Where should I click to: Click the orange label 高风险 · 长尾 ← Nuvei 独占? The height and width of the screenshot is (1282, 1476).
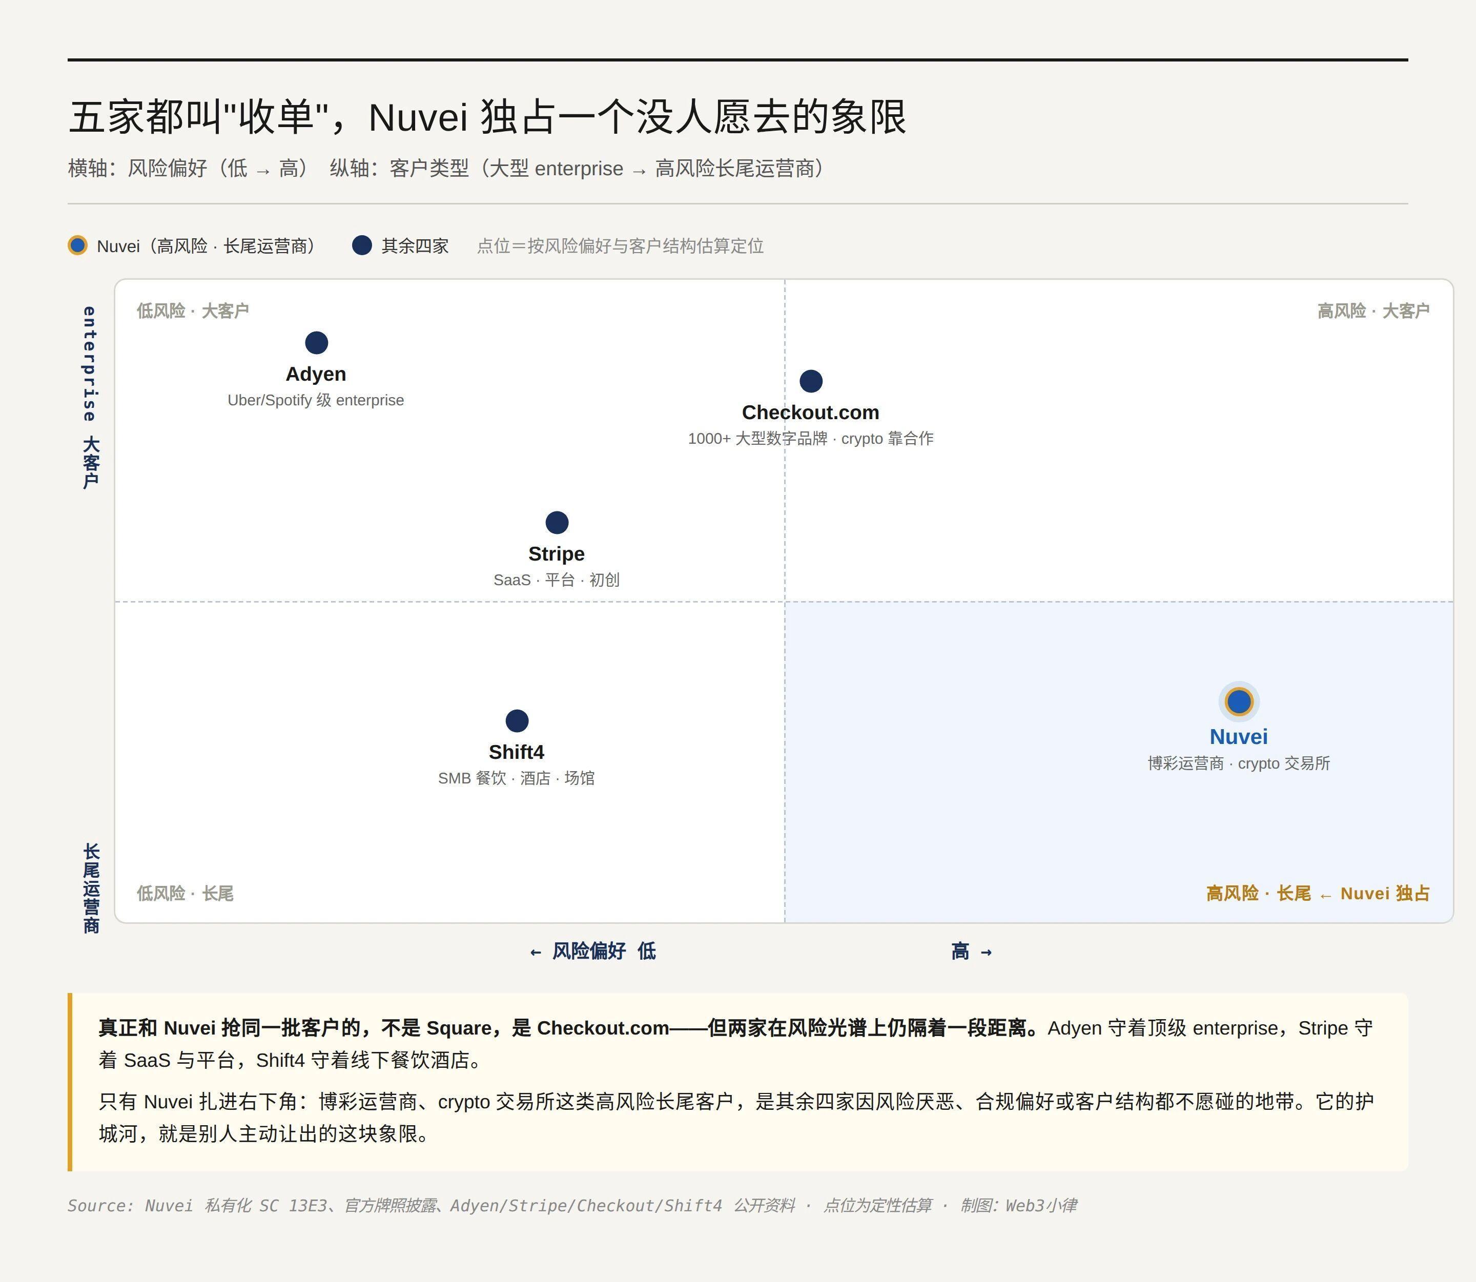tap(1318, 893)
